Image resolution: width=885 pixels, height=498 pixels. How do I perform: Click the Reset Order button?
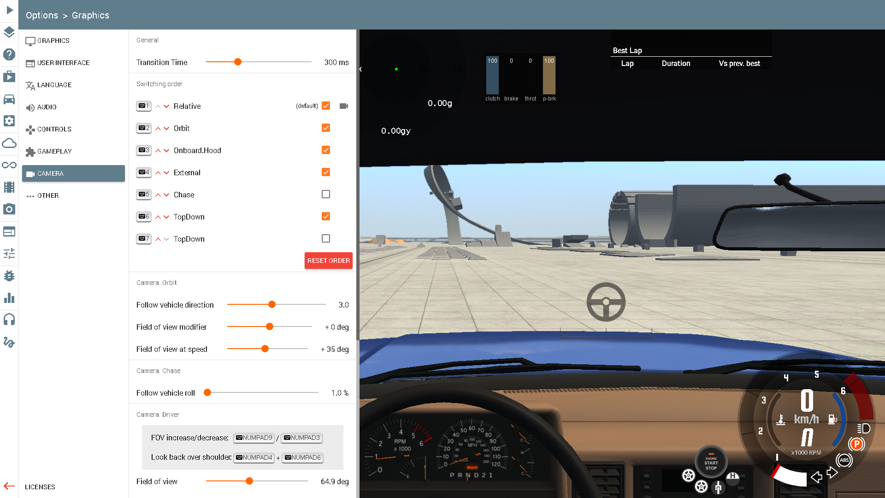click(328, 261)
